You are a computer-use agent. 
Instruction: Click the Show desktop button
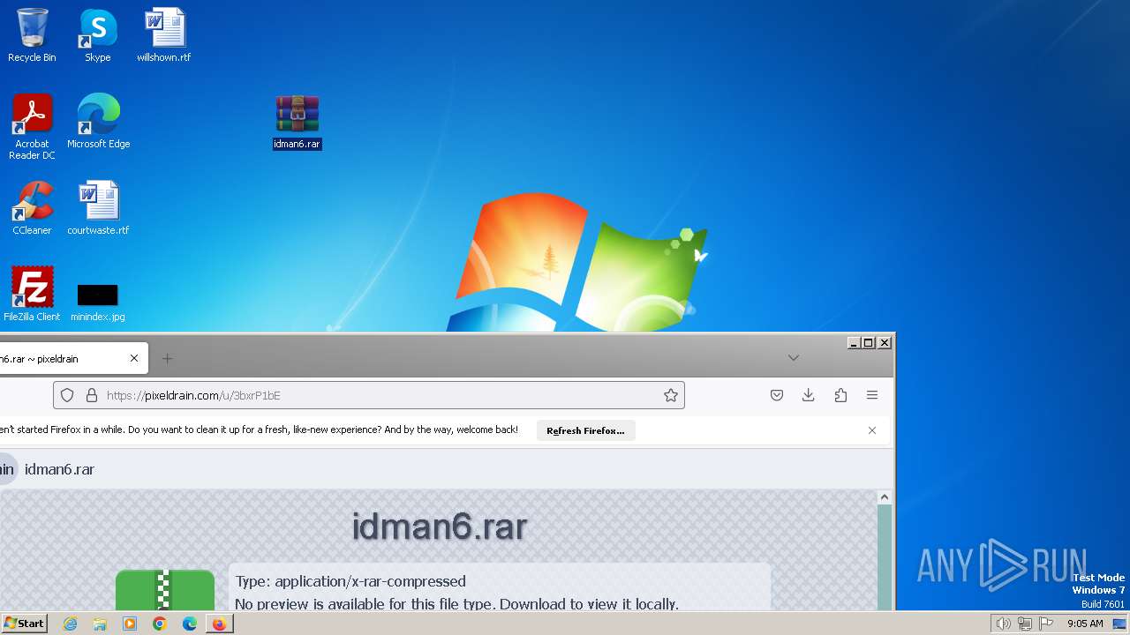1119,624
